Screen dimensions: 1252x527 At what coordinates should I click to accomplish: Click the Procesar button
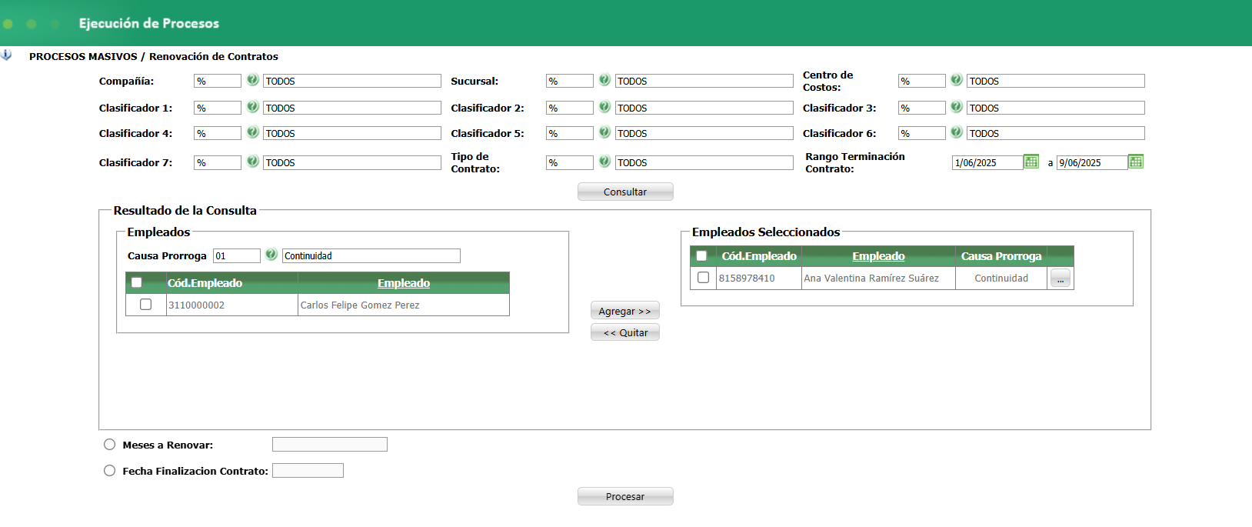pos(625,496)
